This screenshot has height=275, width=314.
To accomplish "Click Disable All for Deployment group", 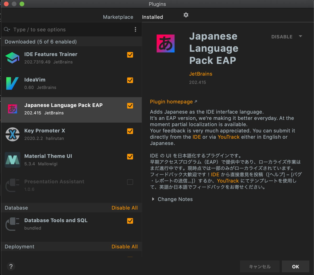I will pyautogui.click(x=125, y=246).
